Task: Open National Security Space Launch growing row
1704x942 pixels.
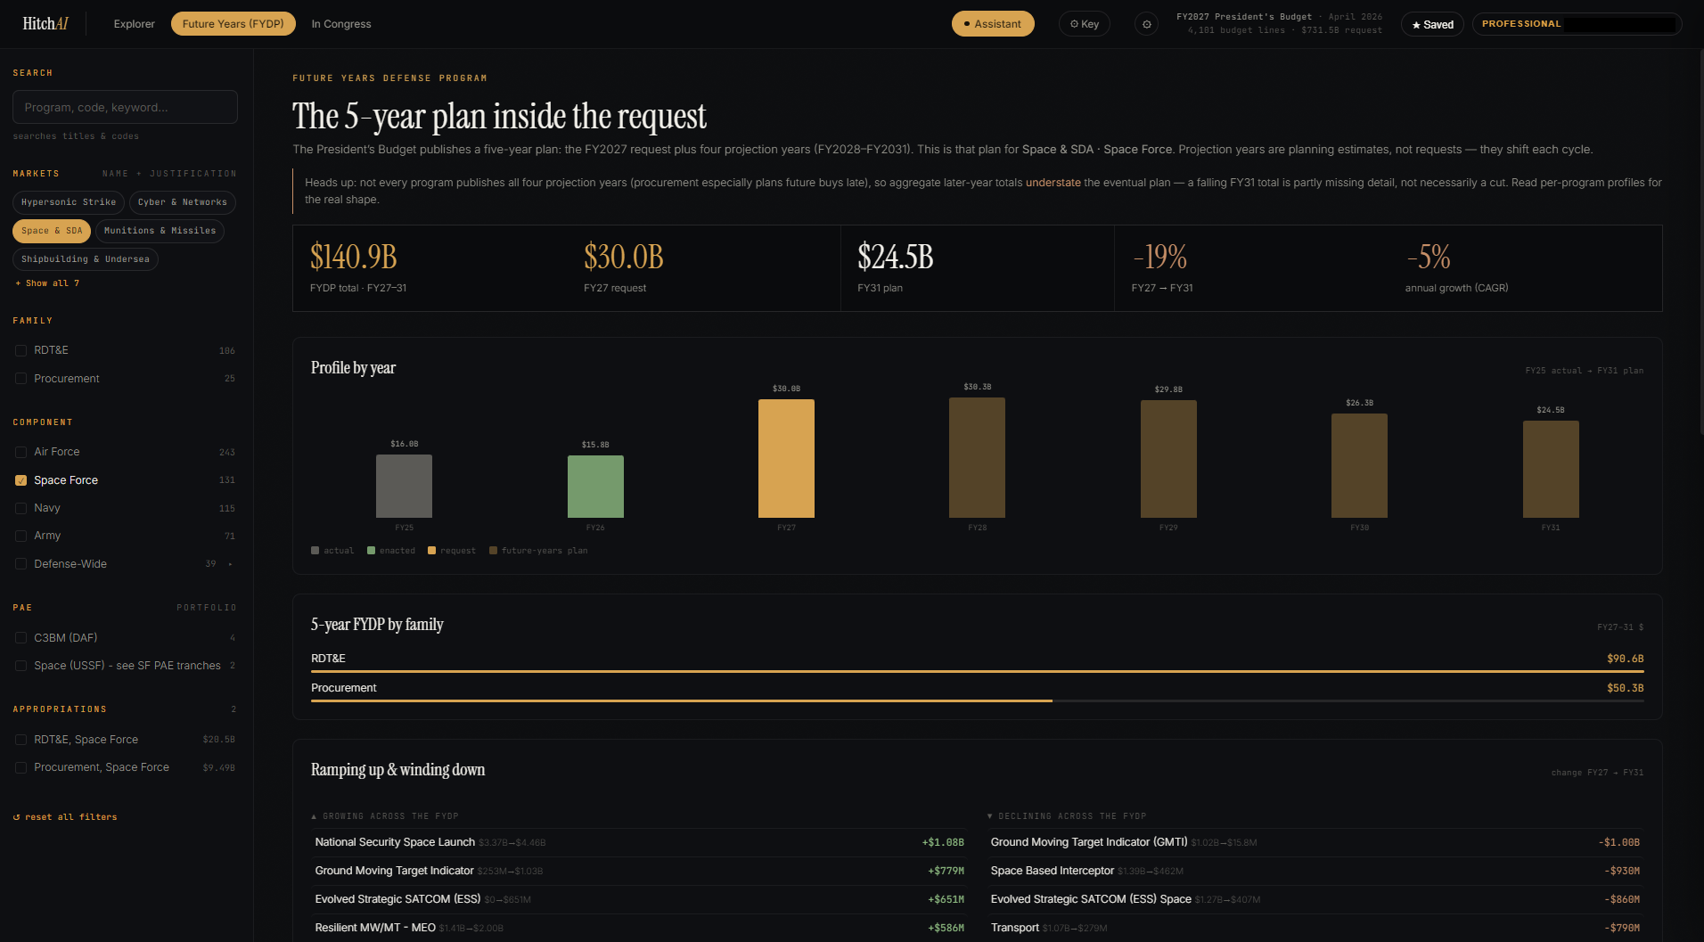Action: tap(639, 842)
